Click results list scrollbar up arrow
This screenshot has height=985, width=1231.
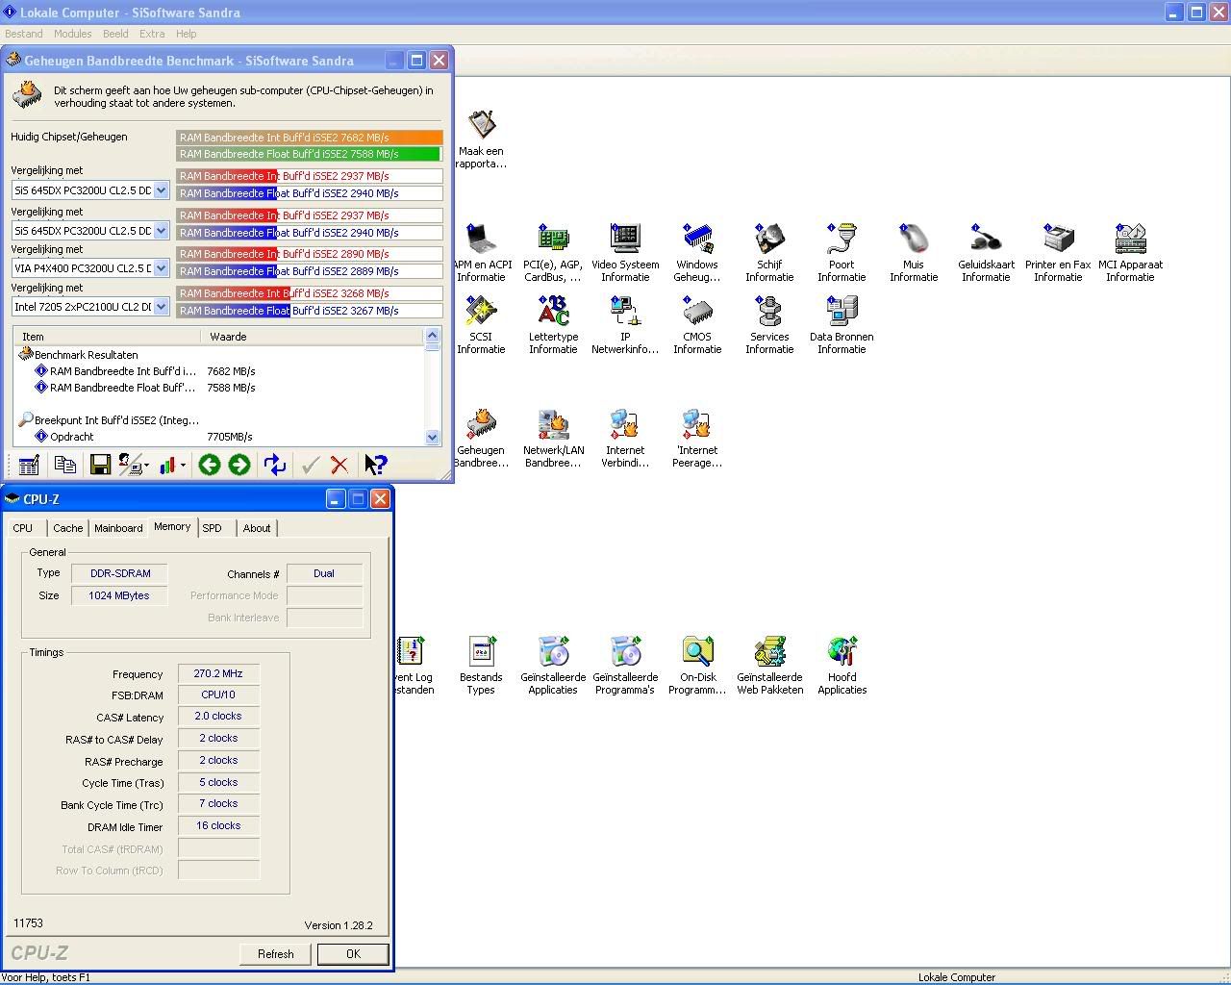coord(432,336)
